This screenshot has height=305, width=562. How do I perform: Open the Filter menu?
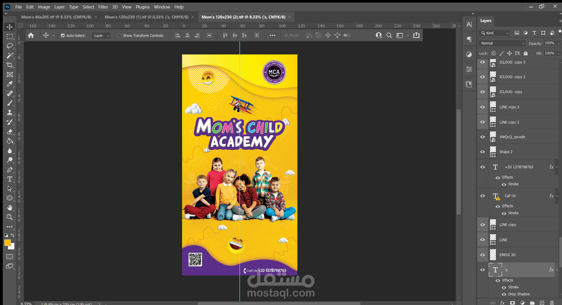pos(103,7)
